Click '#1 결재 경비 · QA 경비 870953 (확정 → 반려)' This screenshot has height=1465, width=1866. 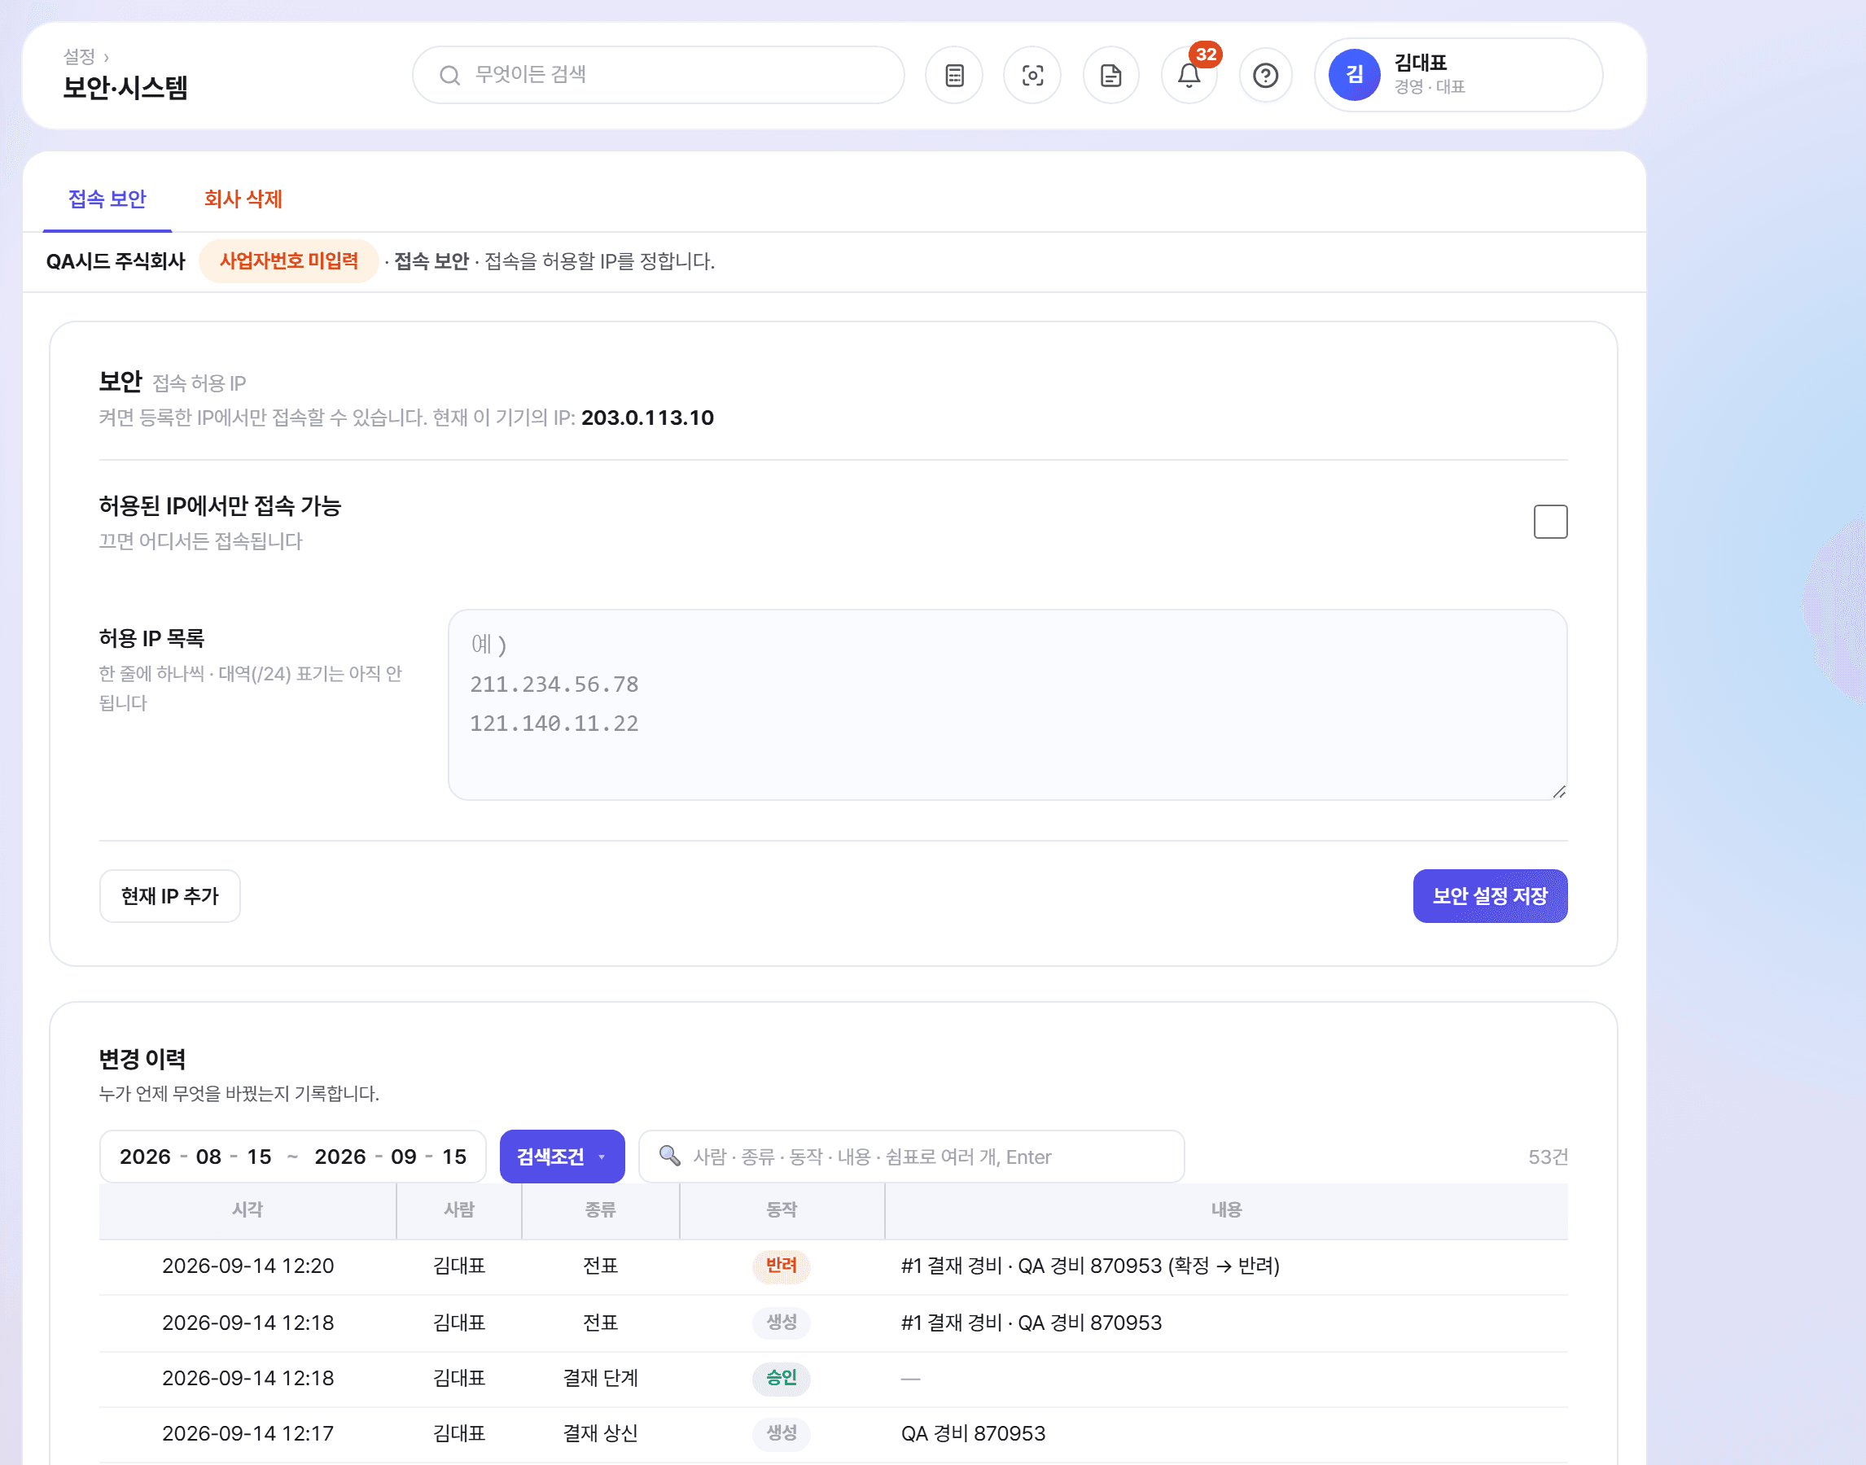[1089, 1265]
